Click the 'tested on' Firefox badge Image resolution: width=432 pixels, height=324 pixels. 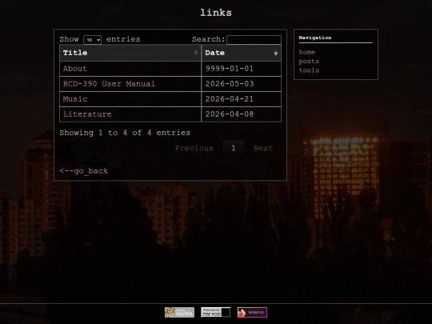252,312
